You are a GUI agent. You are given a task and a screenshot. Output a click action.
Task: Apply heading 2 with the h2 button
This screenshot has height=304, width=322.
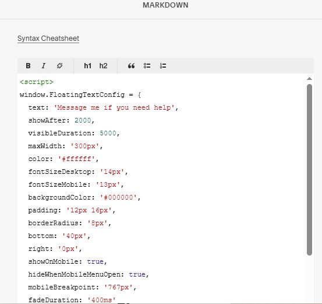click(x=103, y=66)
